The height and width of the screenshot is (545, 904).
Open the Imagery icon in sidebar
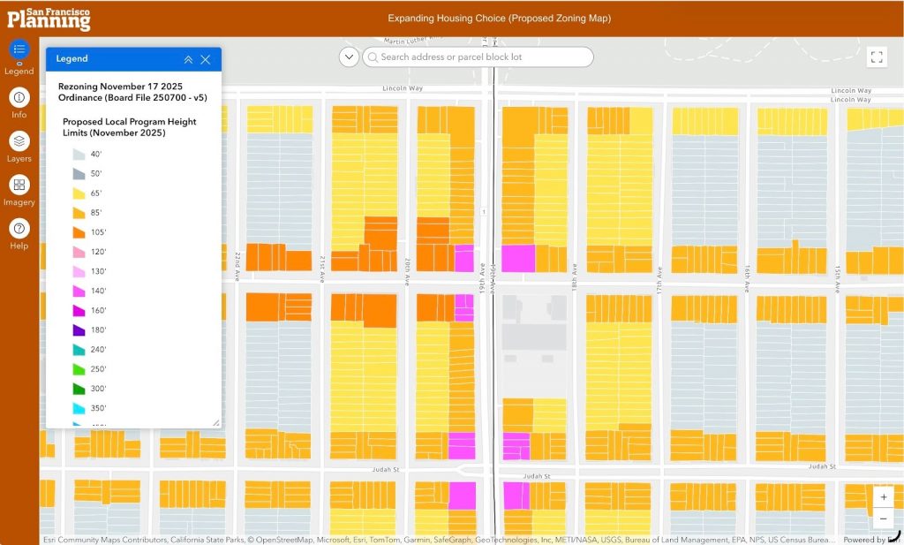[x=19, y=185]
